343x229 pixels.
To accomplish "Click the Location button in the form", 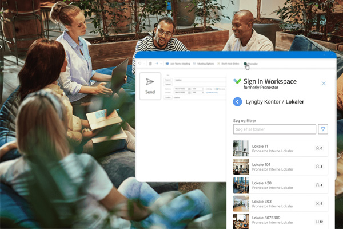I will [x=168, y=97].
